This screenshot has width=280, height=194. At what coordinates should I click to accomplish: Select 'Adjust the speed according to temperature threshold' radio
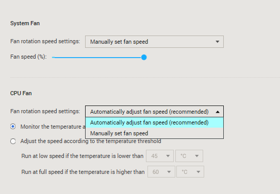(x=13, y=142)
